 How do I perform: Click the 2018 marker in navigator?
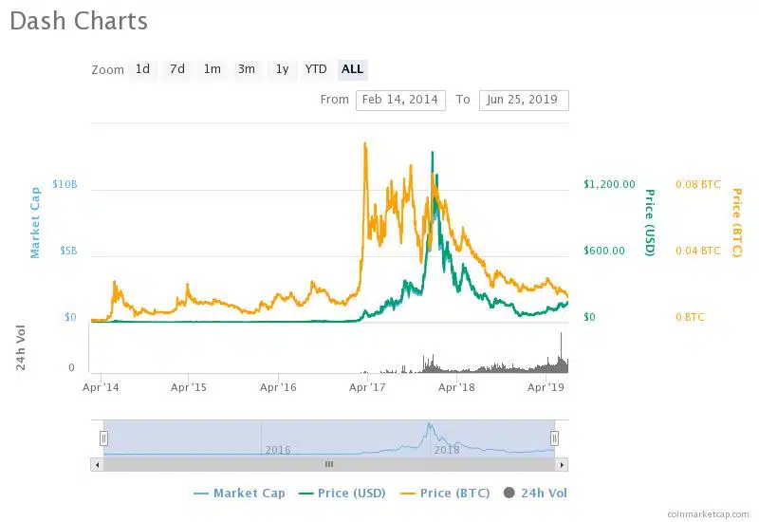(446, 450)
